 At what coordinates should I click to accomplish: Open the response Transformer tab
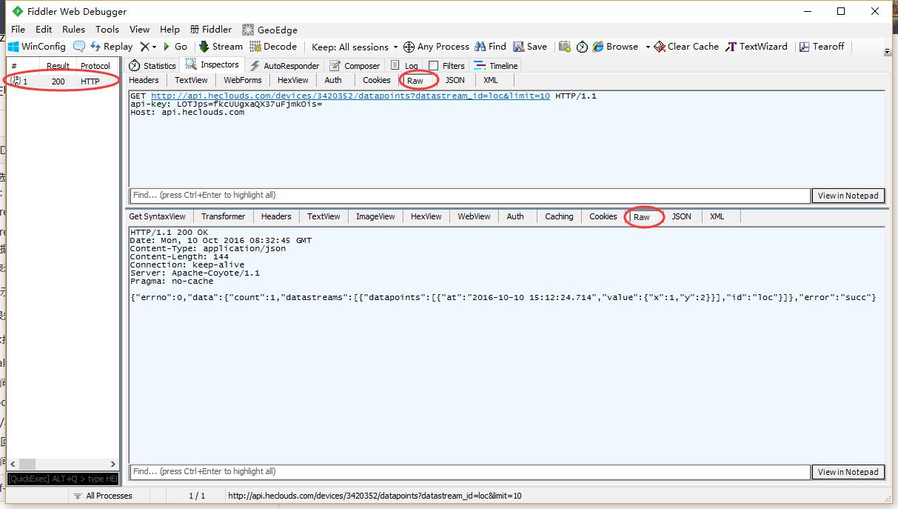(x=223, y=216)
